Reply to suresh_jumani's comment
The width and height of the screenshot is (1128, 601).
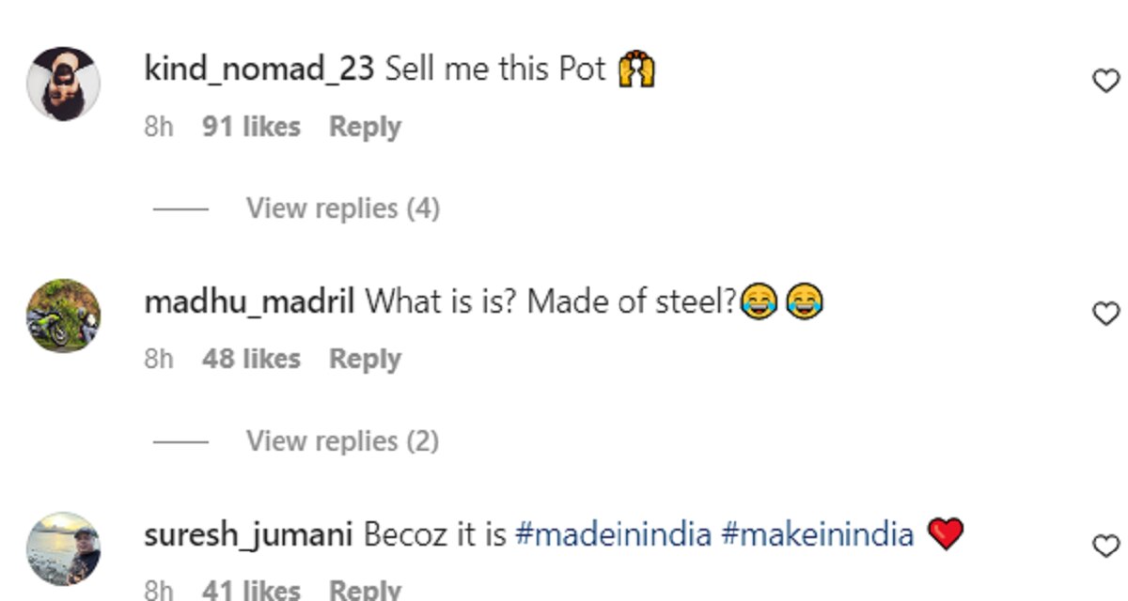point(365,590)
